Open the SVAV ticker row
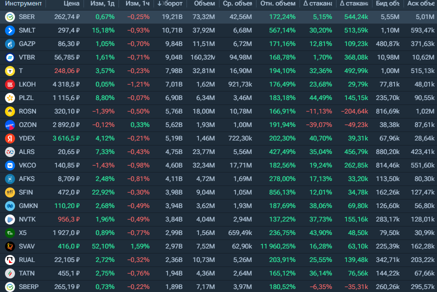The height and width of the screenshot is (292, 437). 218,246
